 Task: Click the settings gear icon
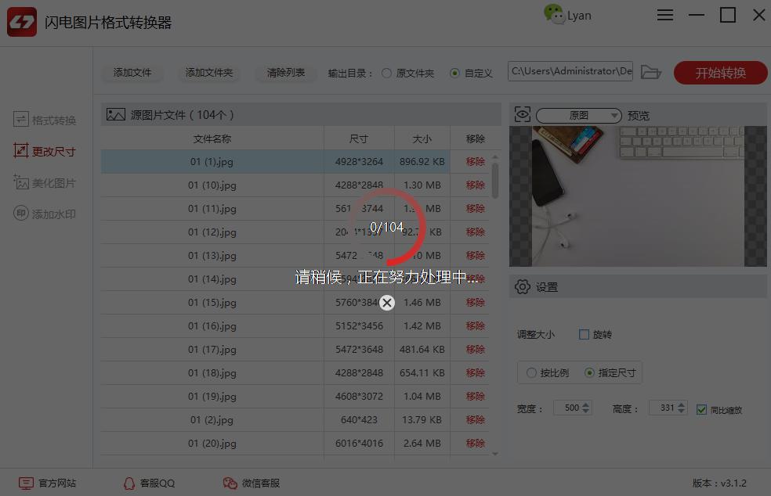(x=523, y=287)
